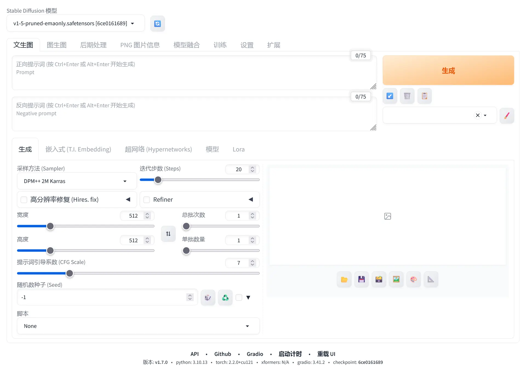Screen dimensions: 526x374
Task: Click the 启动计时 footer link
Action: tap(290, 354)
